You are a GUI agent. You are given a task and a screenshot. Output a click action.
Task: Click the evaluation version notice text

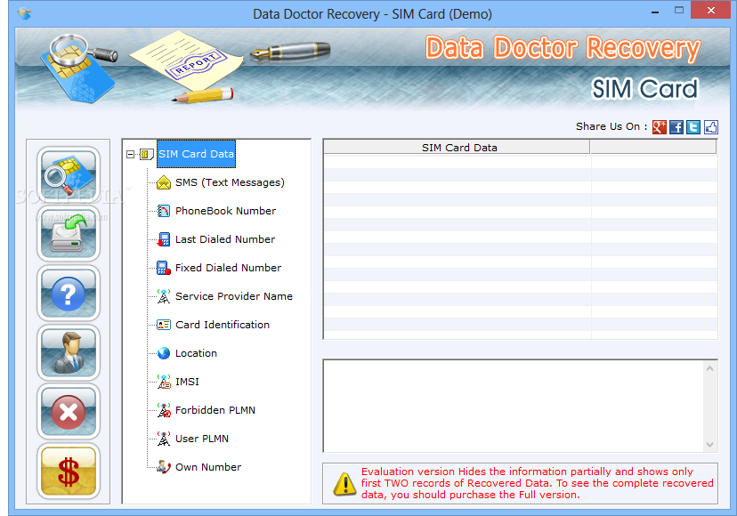point(538,483)
